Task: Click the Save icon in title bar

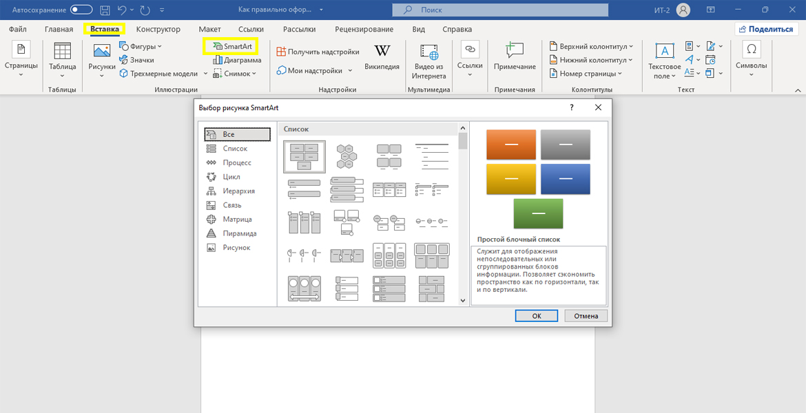Action: (x=105, y=10)
